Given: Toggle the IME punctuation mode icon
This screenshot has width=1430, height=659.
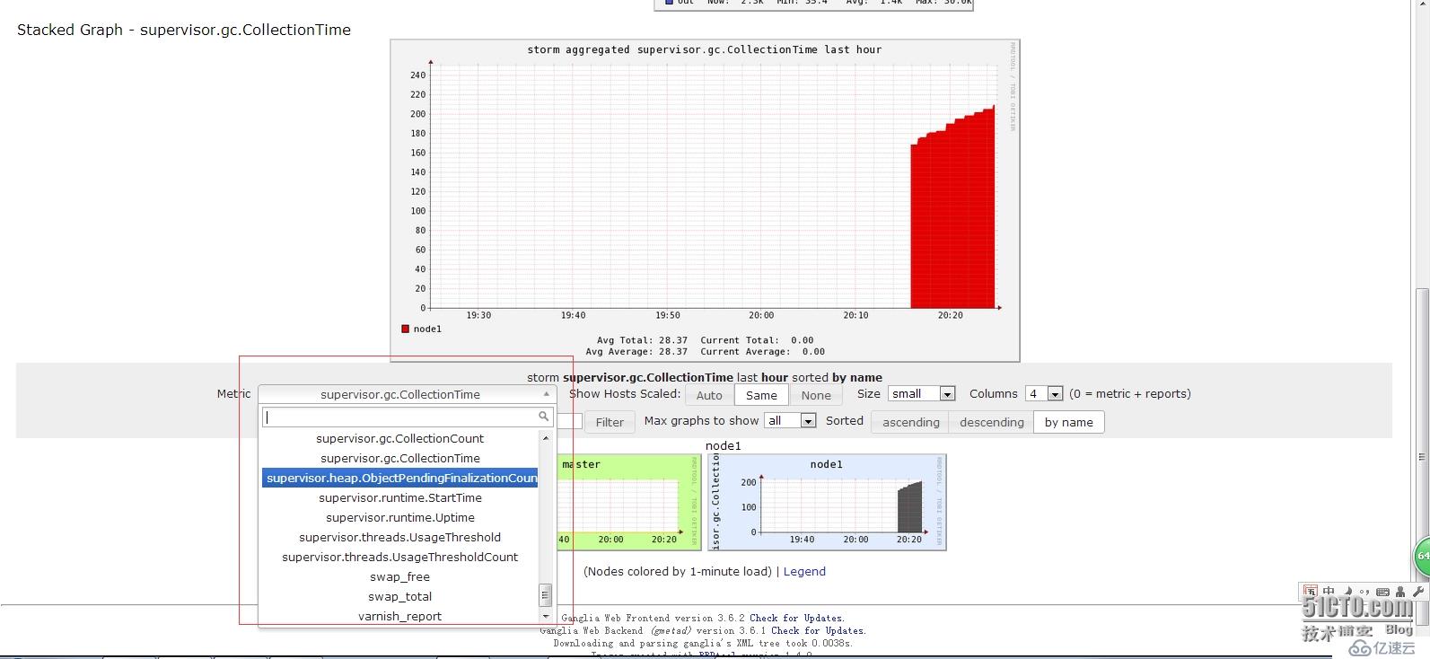Looking at the screenshot, I should coord(1364,592).
